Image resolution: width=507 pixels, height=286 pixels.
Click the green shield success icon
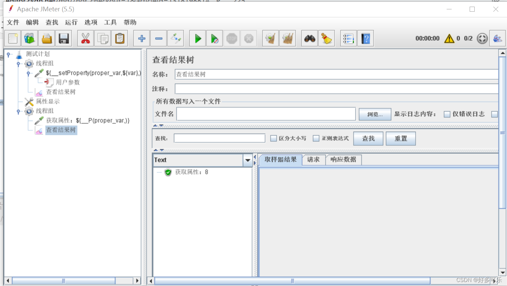coord(168,172)
